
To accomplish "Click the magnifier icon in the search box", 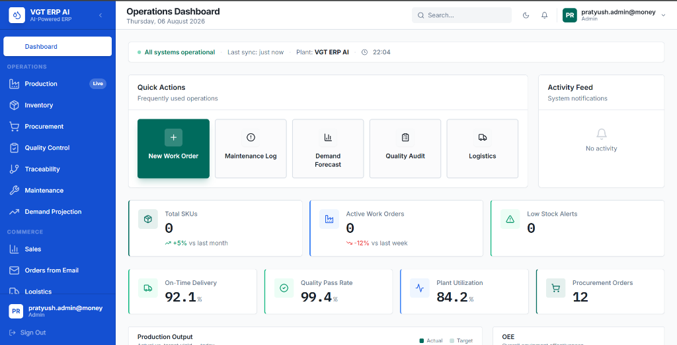I will [x=420, y=15].
